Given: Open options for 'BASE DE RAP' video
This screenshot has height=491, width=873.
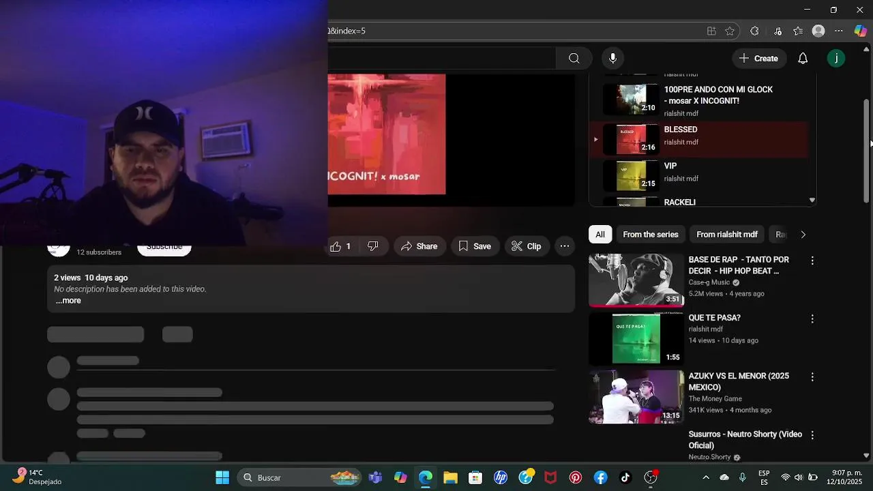Looking at the screenshot, I should 812,261.
